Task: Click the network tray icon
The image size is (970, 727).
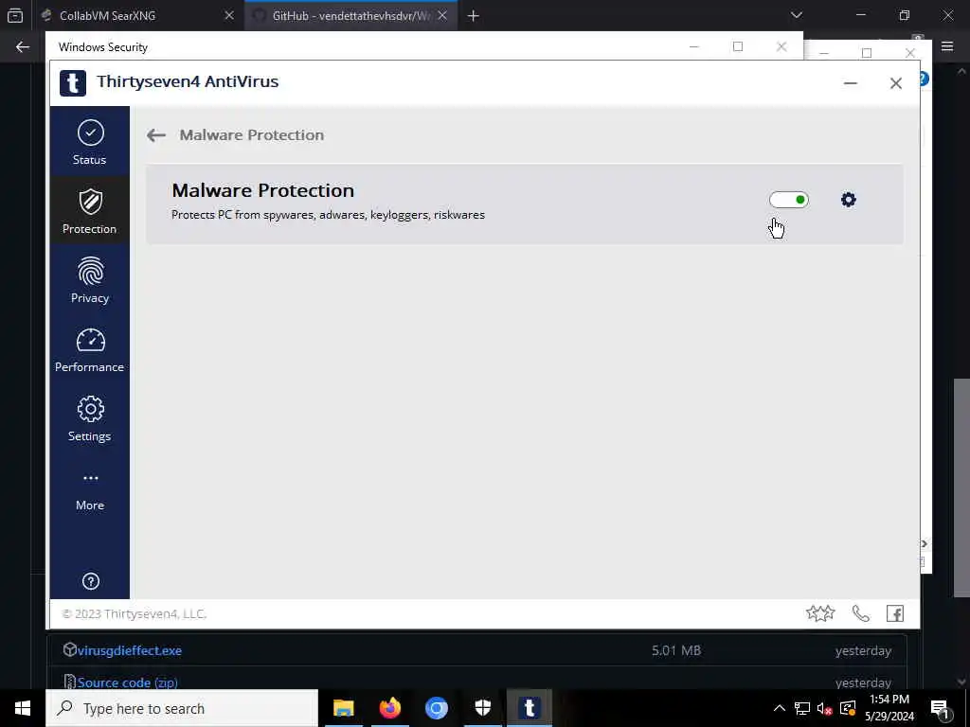Action: click(x=802, y=708)
